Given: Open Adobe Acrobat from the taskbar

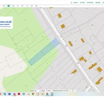Looking at the screenshot, I should tap(19, 94).
